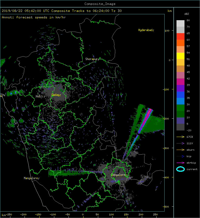Select the dark green 20-10 dBZ swatch
This screenshot has width=200, height=218.
(x=180, y=114)
